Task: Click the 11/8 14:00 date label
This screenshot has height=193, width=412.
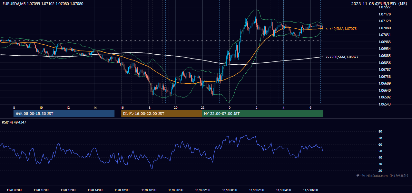Action: point(95,190)
